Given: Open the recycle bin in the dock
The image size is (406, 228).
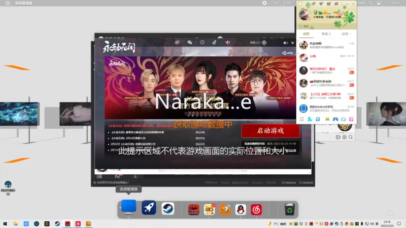Looking at the screenshot, I should click(289, 209).
